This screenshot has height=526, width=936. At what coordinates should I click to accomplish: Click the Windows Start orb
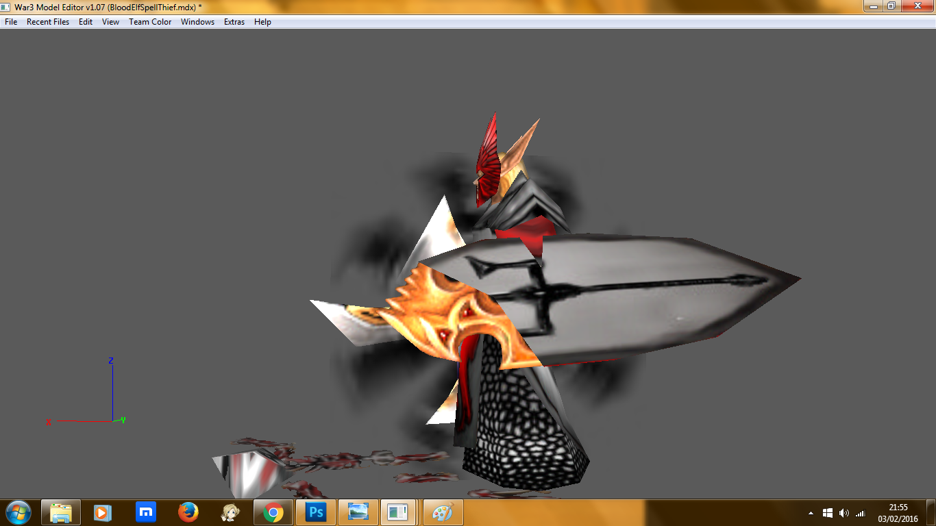pyautogui.click(x=18, y=512)
